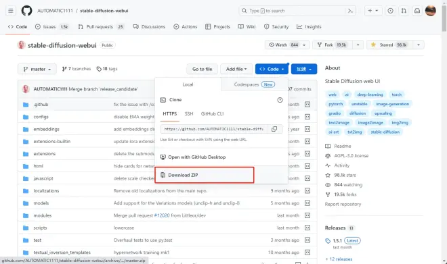This screenshot has height=264, width=447.
Task: Open the localizations folder
Action: click(46, 190)
